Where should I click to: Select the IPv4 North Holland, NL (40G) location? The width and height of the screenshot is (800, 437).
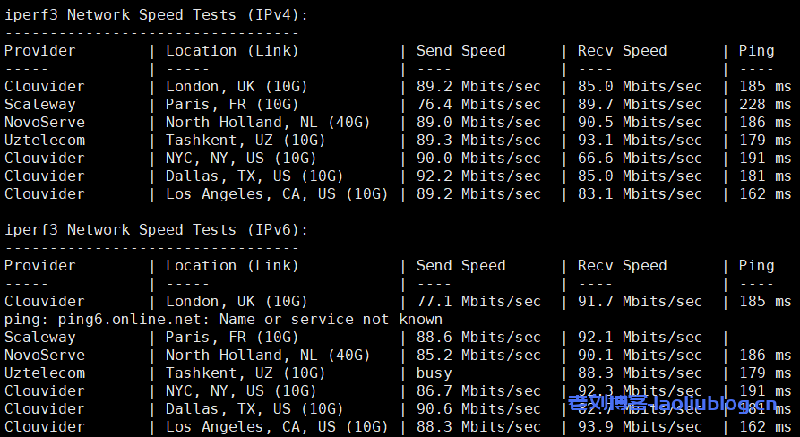tap(268, 122)
